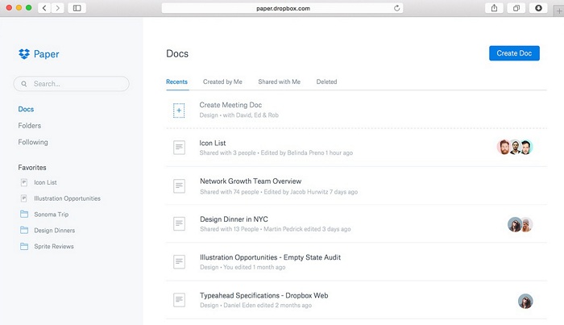The image size is (564, 325).
Task: Click the dashed plus icon for Create Meeting Doc
Action: (179, 110)
